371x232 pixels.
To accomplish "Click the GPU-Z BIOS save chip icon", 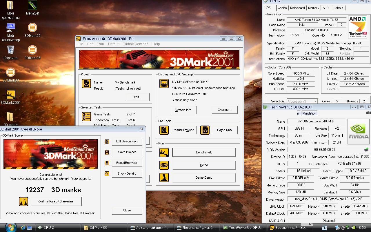I will tap(367, 150).
